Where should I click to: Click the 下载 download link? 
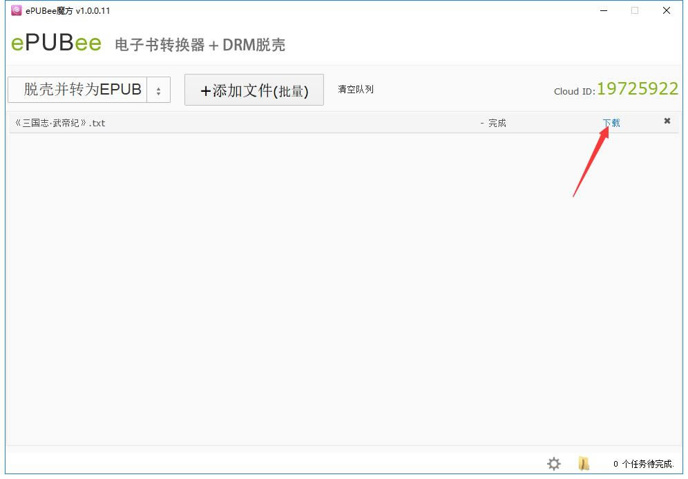[x=612, y=121]
